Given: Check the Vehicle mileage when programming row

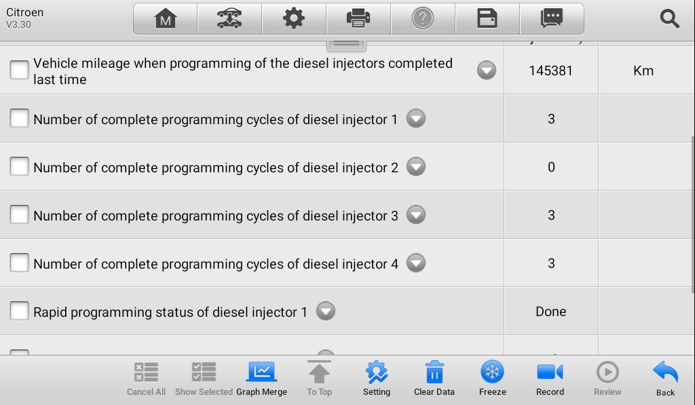Looking at the screenshot, I should (x=20, y=70).
